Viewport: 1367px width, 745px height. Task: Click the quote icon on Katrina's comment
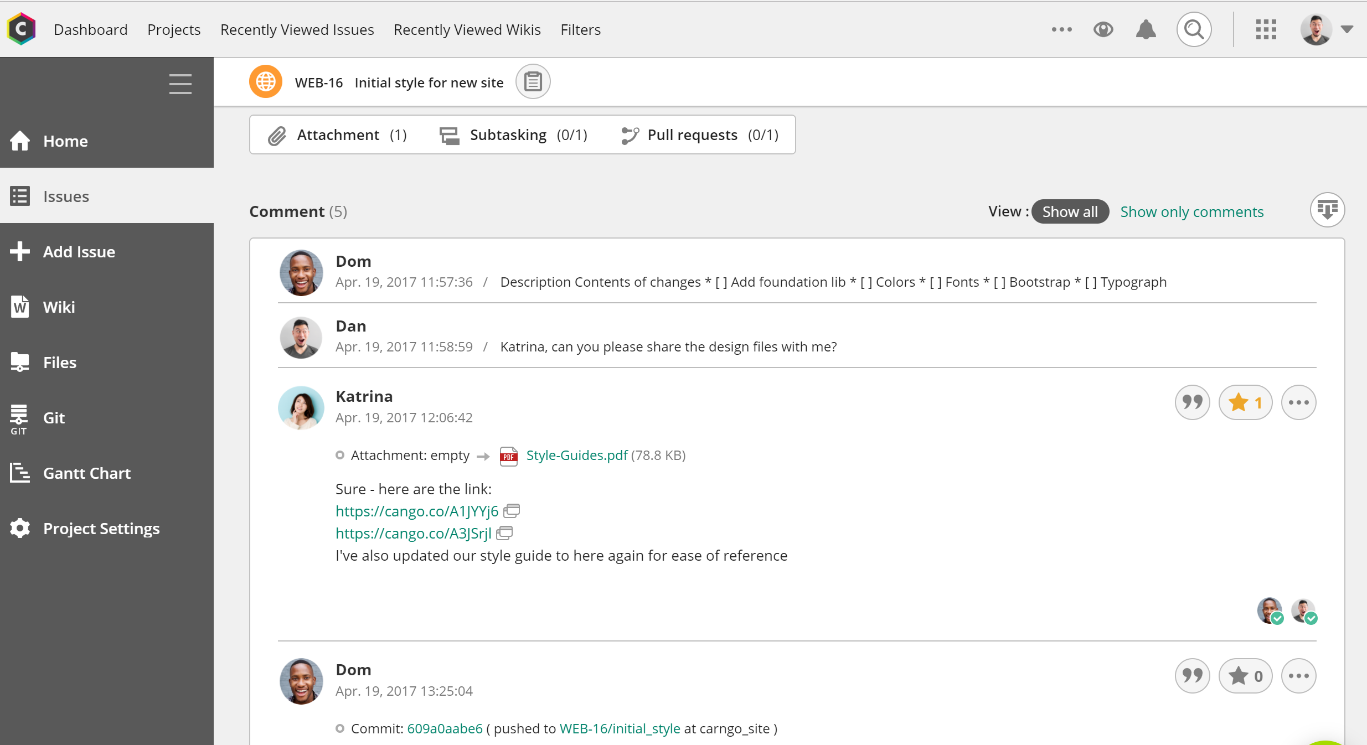[1192, 402]
